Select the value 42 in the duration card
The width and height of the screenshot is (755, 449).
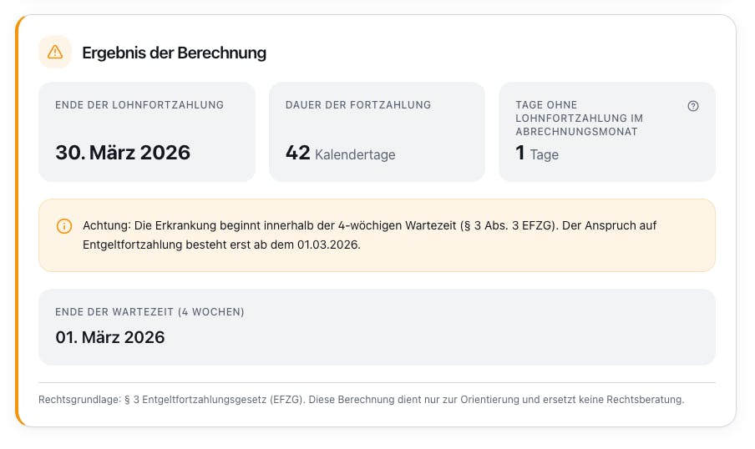click(x=297, y=153)
